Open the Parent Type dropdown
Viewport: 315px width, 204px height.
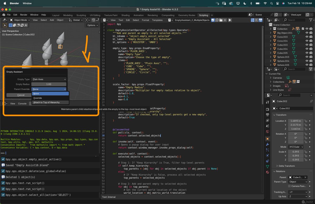[x=298, y=182]
